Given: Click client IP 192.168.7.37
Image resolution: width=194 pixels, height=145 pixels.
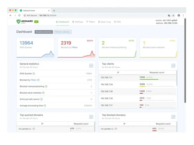Looking at the screenshot, I should 107,106.
